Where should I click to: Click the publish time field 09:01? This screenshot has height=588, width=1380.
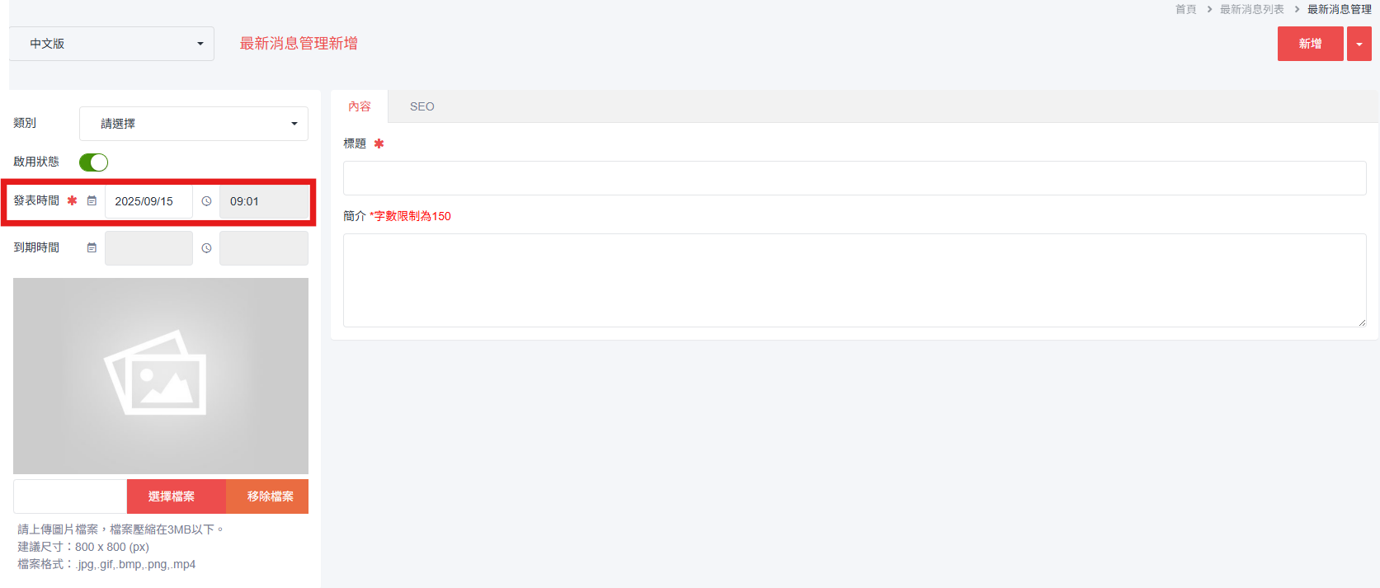264,201
